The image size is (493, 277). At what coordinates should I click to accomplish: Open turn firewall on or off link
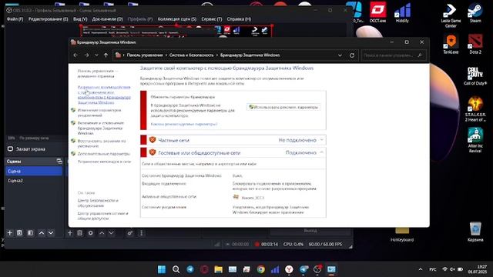101,128
